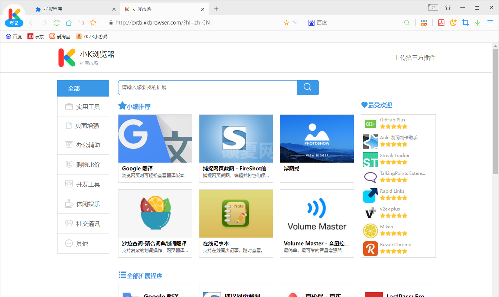The width and height of the screenshot is (499, 297).
Task: Open the 京东 bookmark
Action: [36, 36]
